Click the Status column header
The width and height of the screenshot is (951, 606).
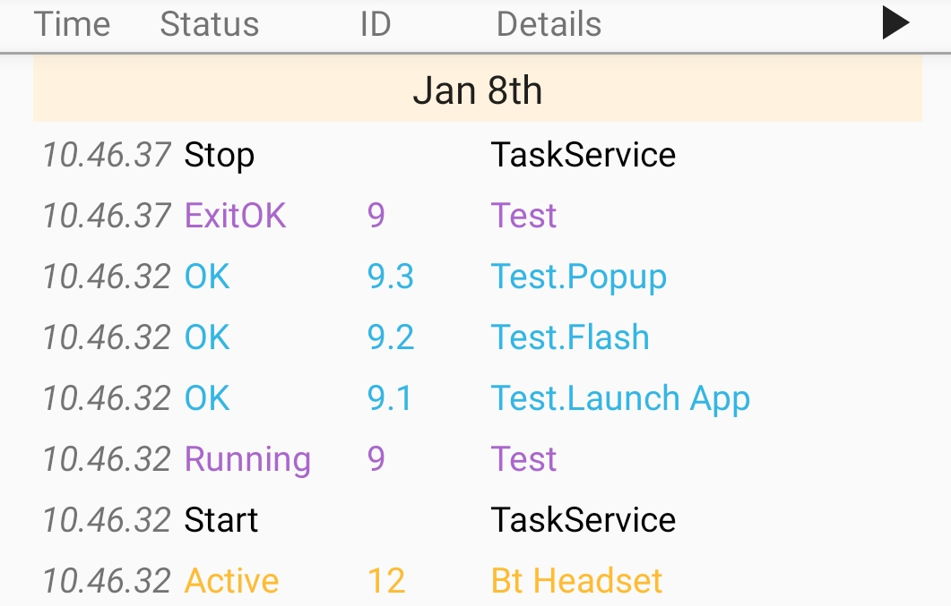pyautogui.click(x=209, y=24)
